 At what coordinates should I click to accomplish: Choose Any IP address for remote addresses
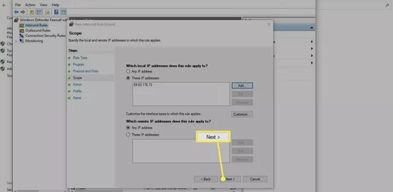click(128, 128)
